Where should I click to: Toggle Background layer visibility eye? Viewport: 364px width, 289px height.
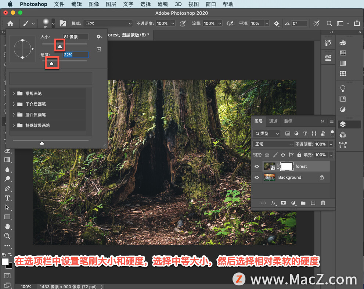point(257,177)
